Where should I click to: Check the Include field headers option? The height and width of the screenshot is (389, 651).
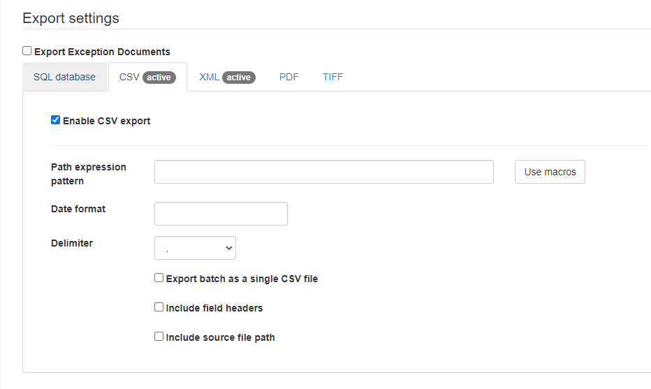click(x=159, y=307)
